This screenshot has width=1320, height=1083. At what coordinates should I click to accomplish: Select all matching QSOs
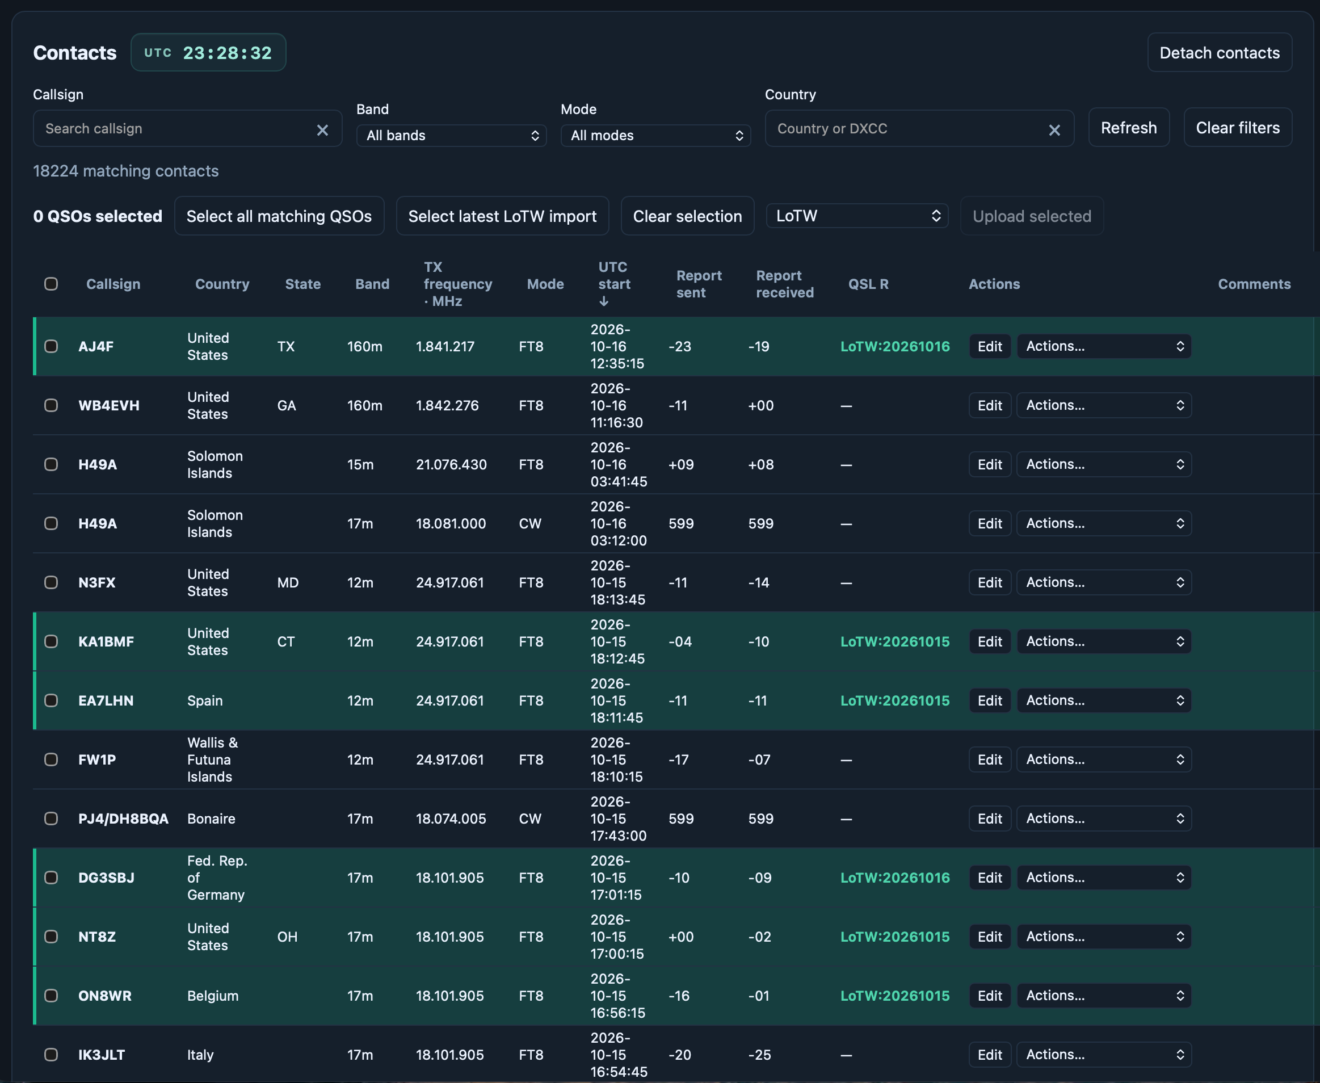pos(279,216)
